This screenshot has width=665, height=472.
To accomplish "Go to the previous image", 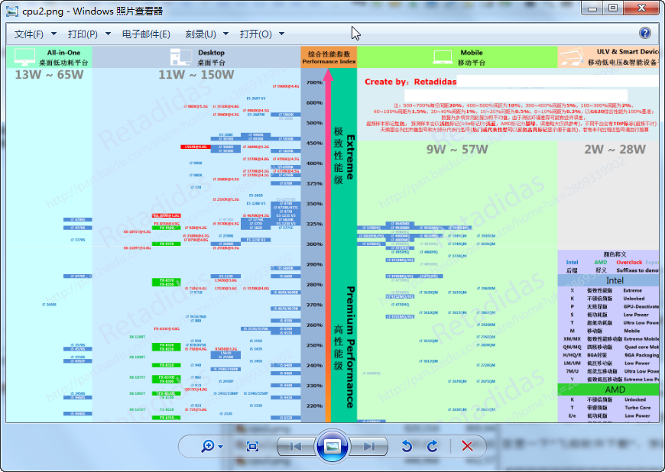I will 296,446.
